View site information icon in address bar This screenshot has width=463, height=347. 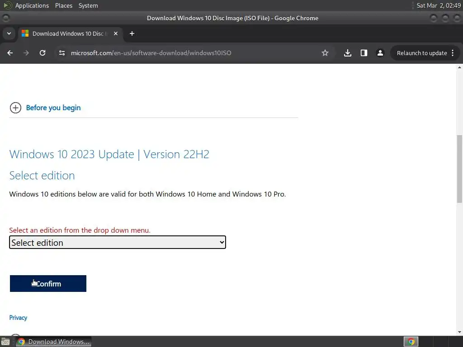point(61,53)
